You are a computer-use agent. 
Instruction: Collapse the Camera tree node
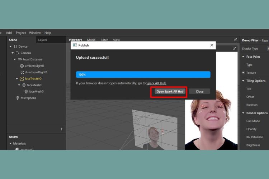click(13, 53)
